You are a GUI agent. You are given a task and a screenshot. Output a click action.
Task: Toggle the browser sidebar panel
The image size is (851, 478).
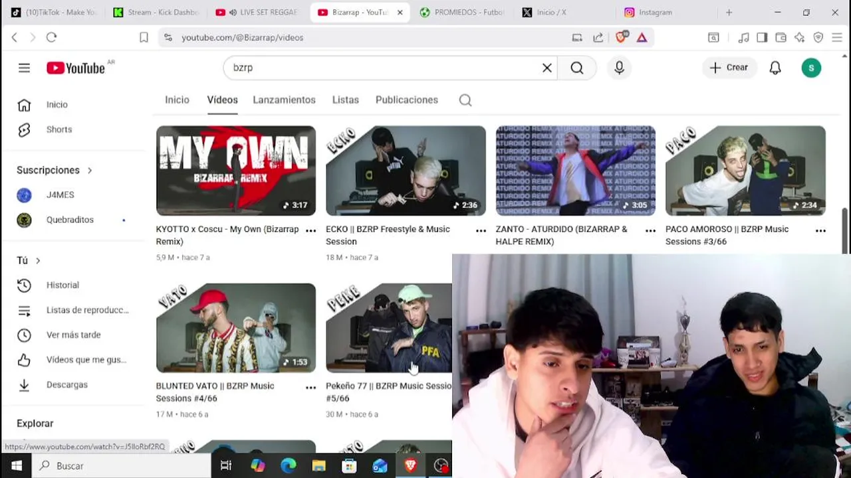(762, 38)
